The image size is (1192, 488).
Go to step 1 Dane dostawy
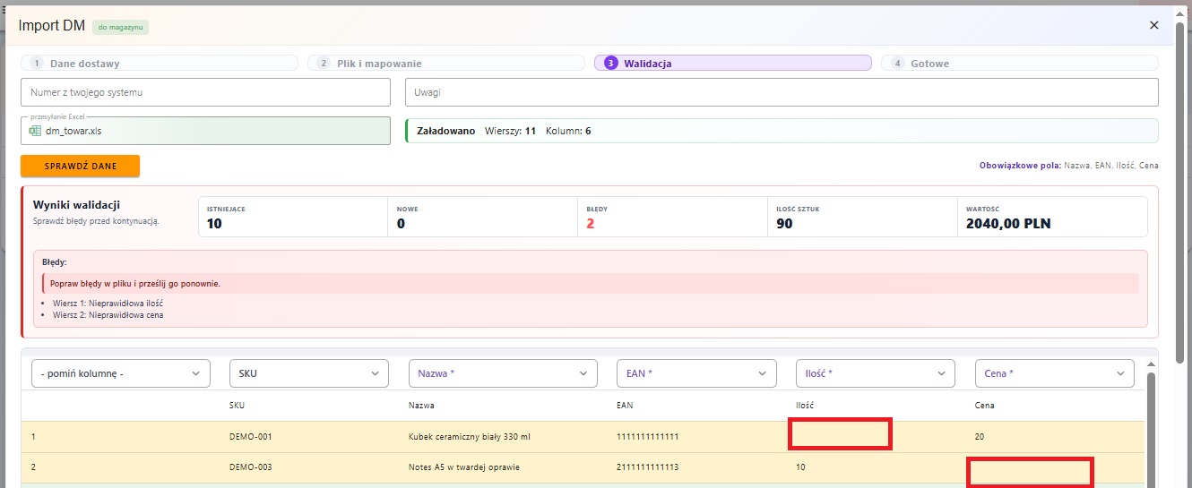160,64
